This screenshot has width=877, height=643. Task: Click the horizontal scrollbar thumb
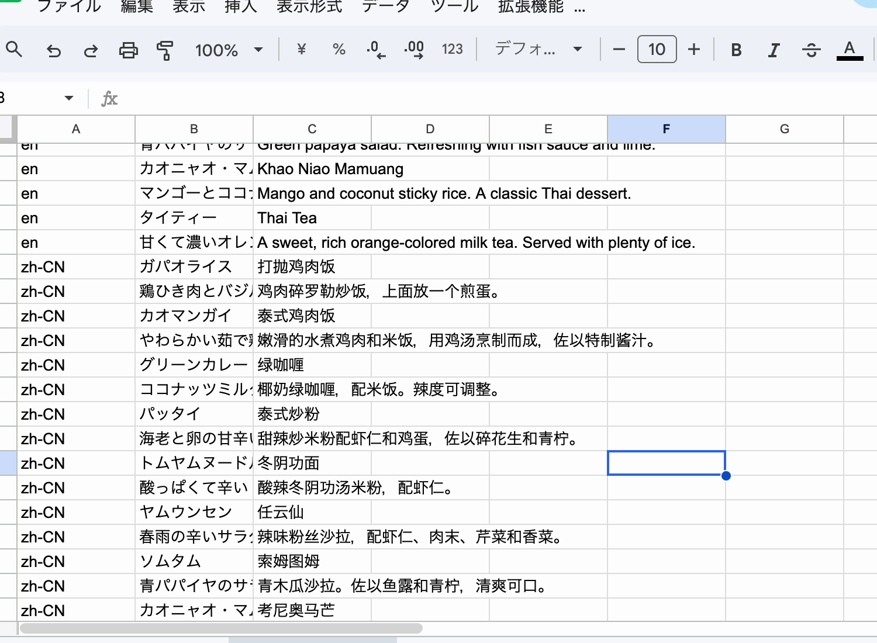221,628
